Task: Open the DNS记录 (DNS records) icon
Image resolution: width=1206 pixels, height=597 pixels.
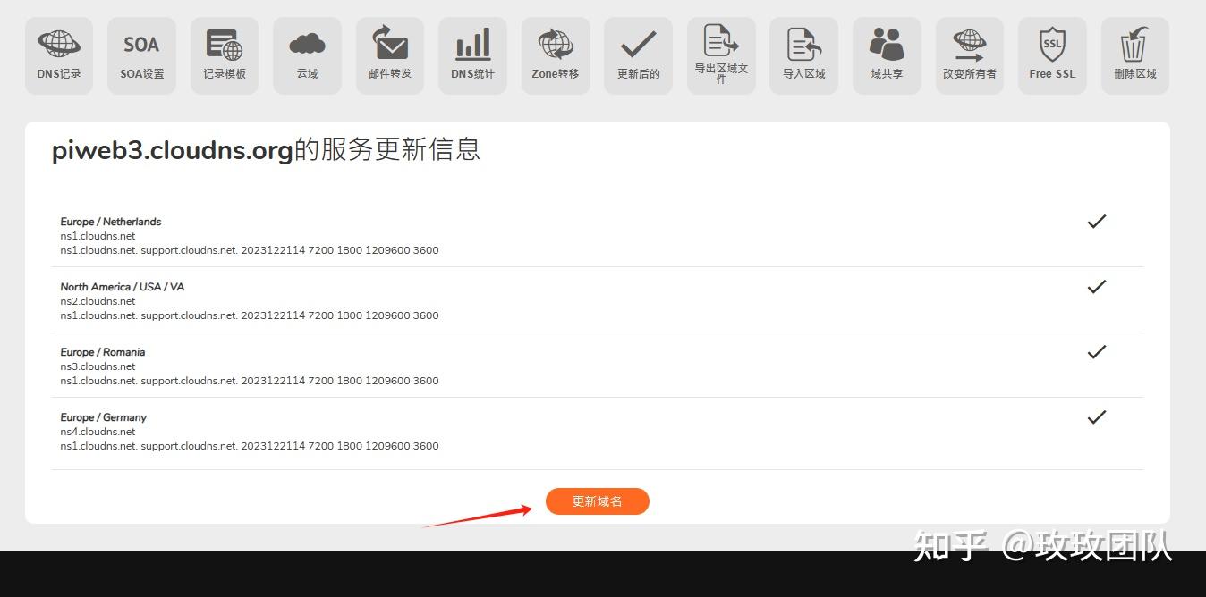Action: 58,55
